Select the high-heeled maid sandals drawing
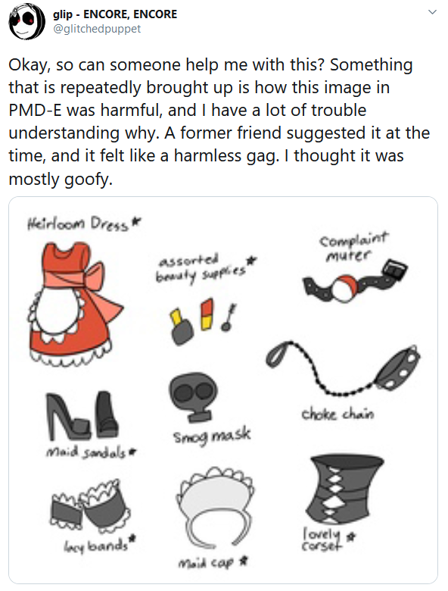The width and height of the screenshot is (448, 591). tap(81, 416)
